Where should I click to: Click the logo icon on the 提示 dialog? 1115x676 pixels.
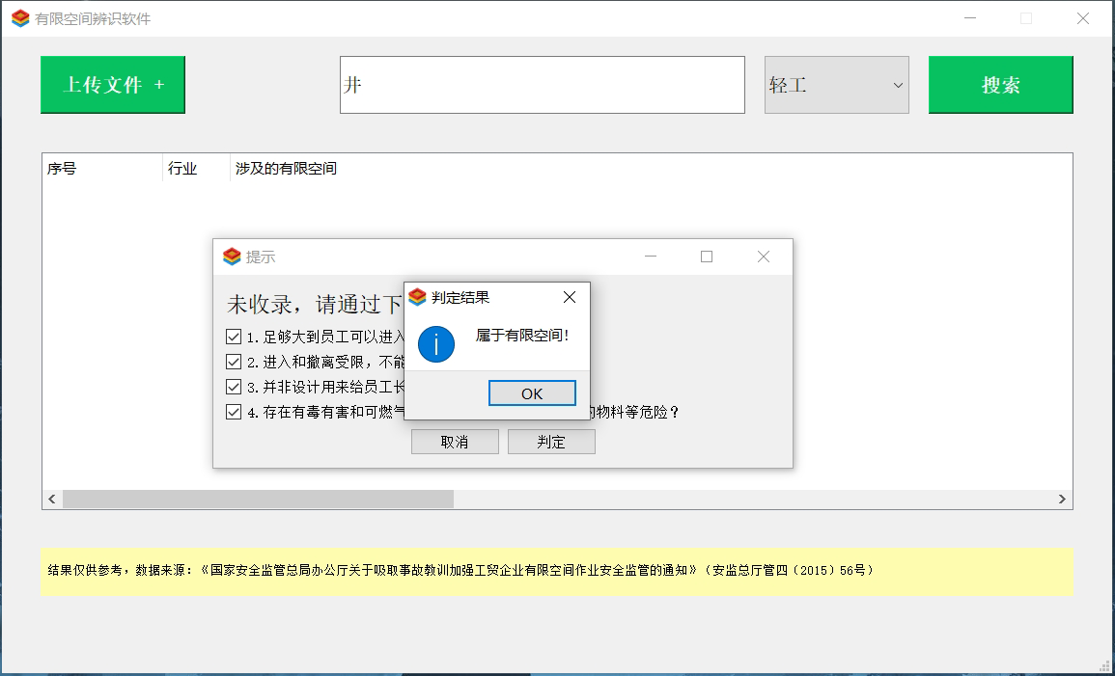pos(232,257)
